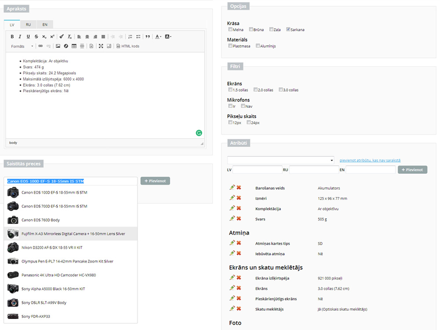This screenshot has width=440, height=330.
Task: Switch to the EN language tab
Action: point(45,25)
